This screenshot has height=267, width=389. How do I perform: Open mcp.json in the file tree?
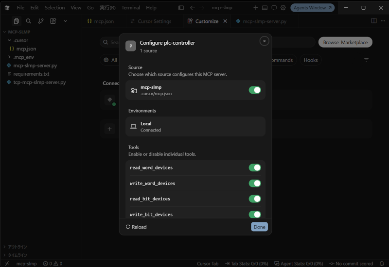tap(26, 49)
